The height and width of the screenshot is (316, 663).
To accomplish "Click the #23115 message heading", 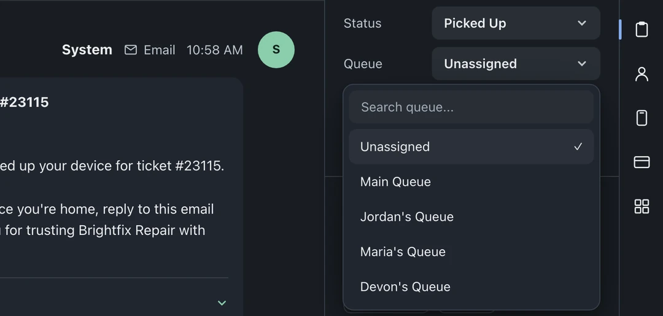I will pos(24,102).
